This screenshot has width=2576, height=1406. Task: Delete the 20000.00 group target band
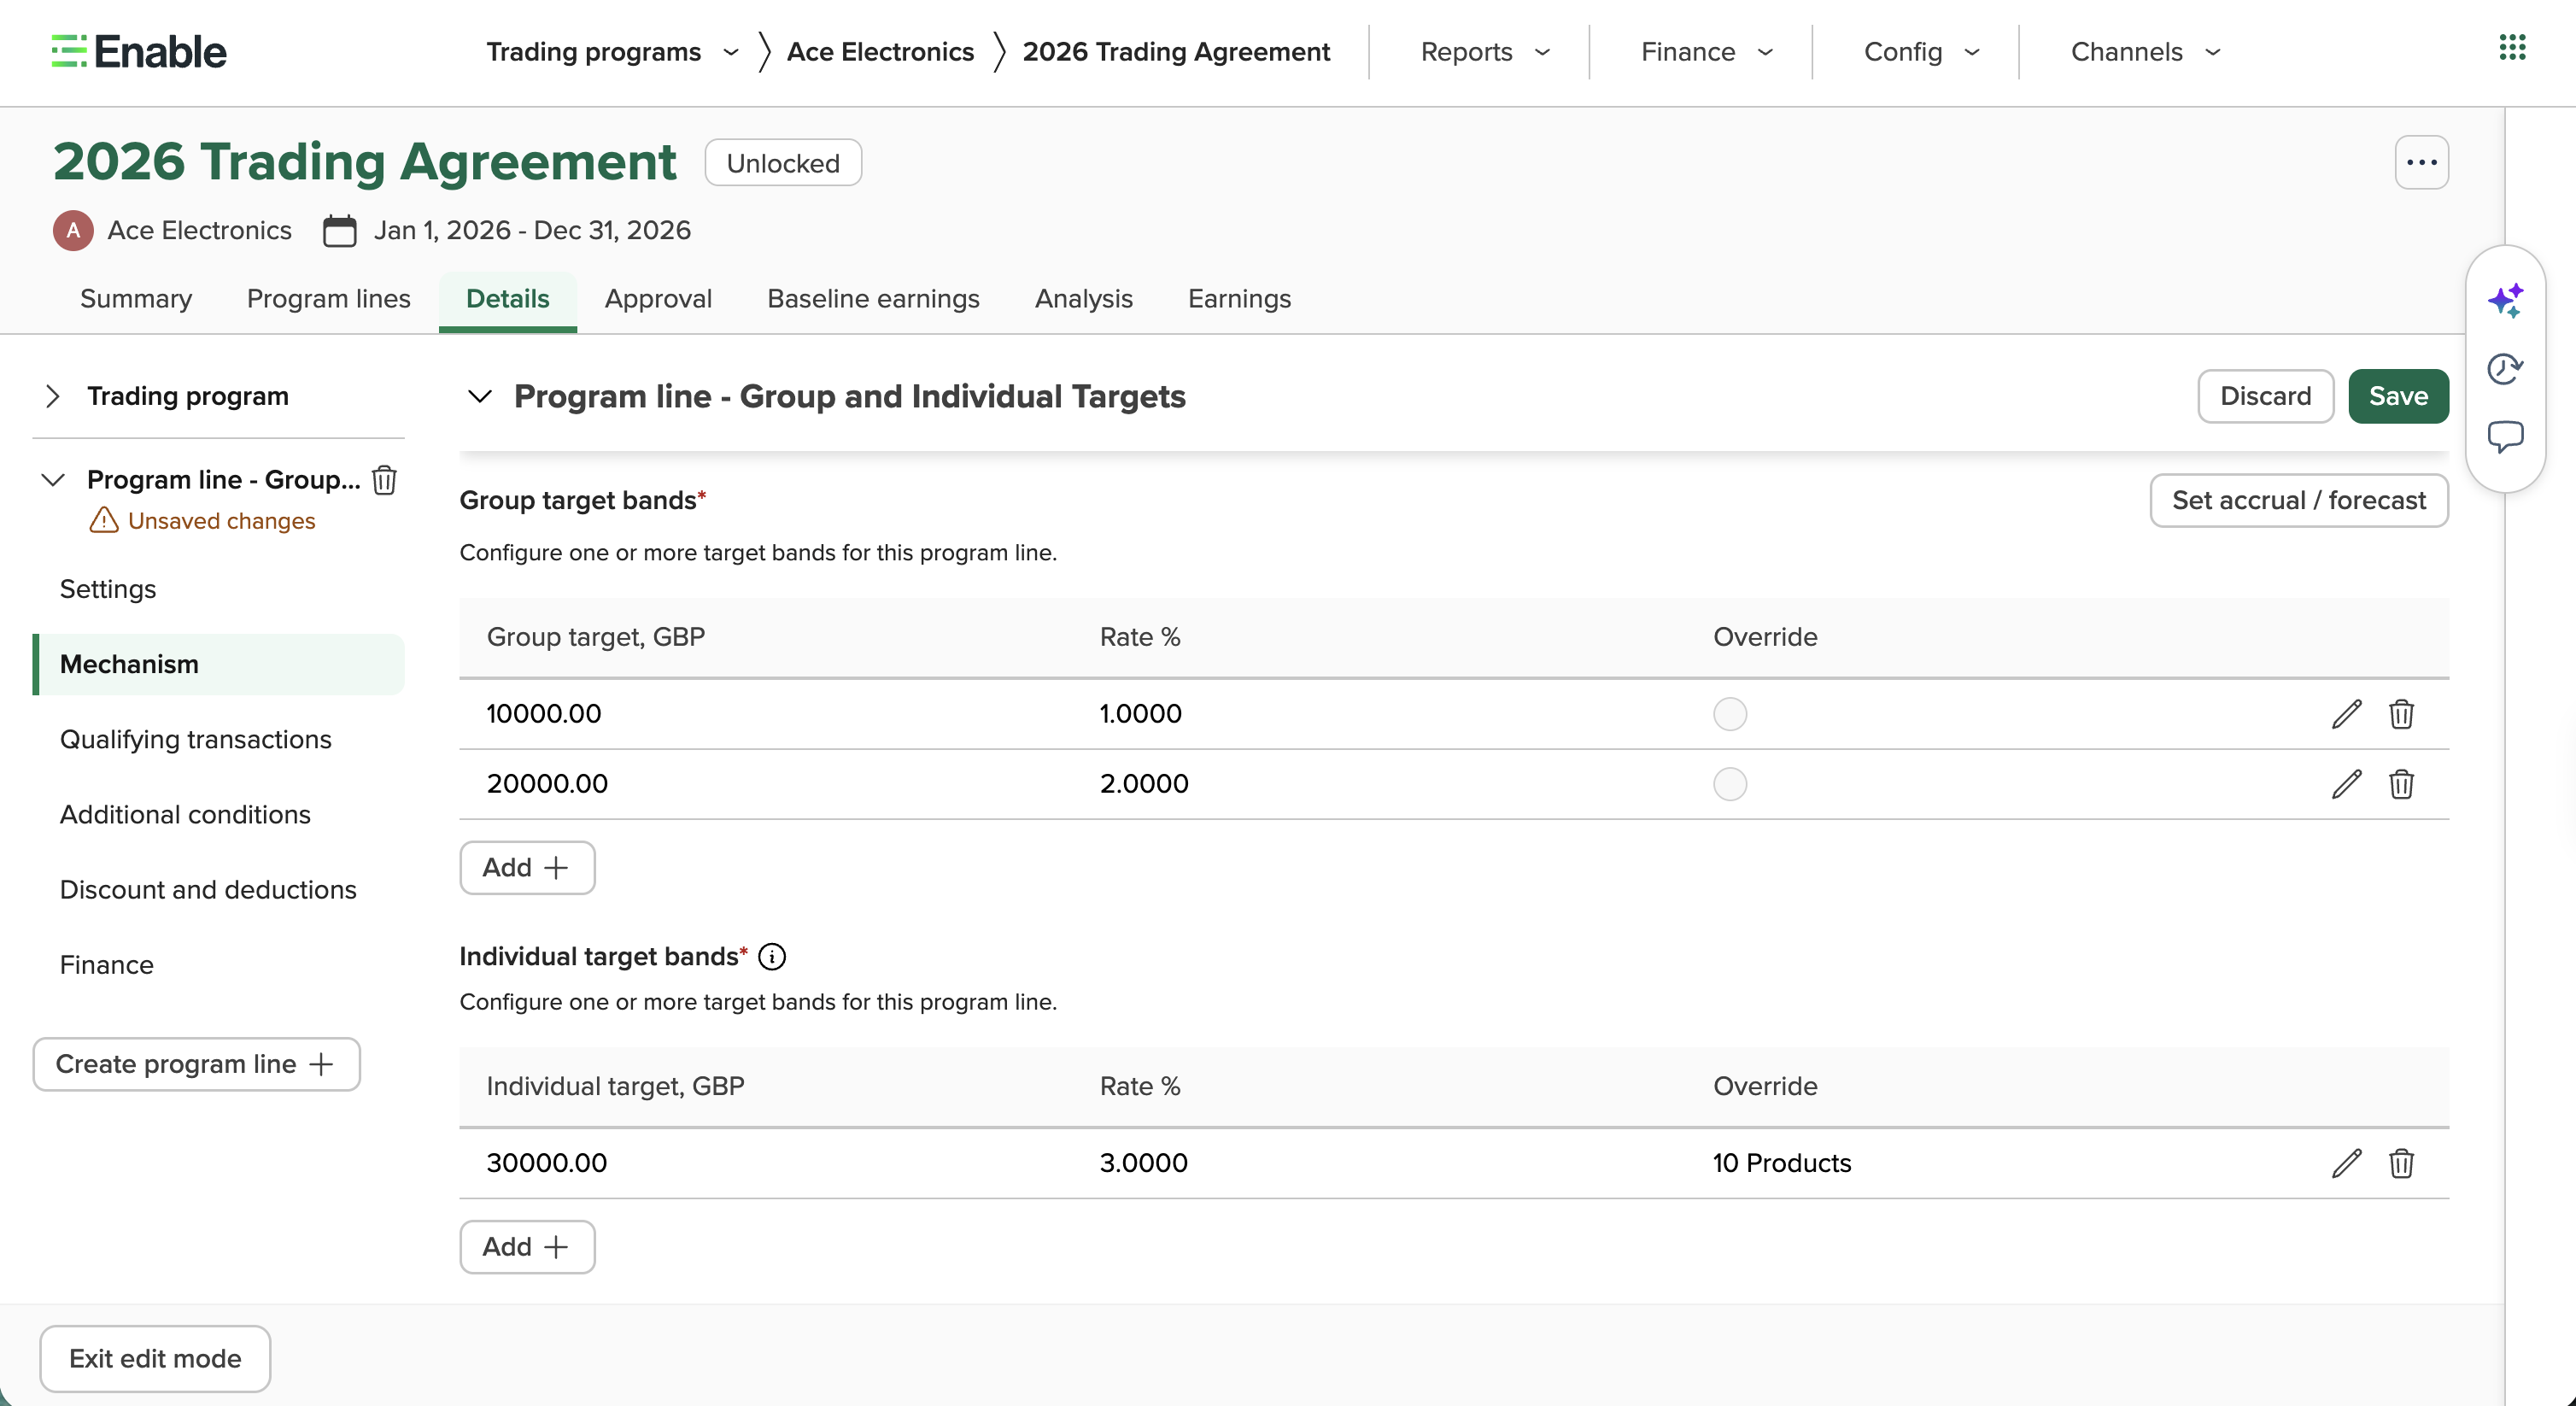click(x=2401, y=784)
